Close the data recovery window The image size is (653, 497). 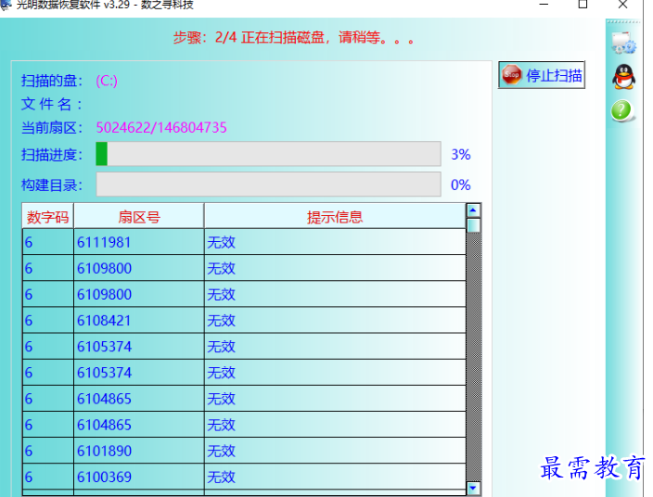[622, 5]
